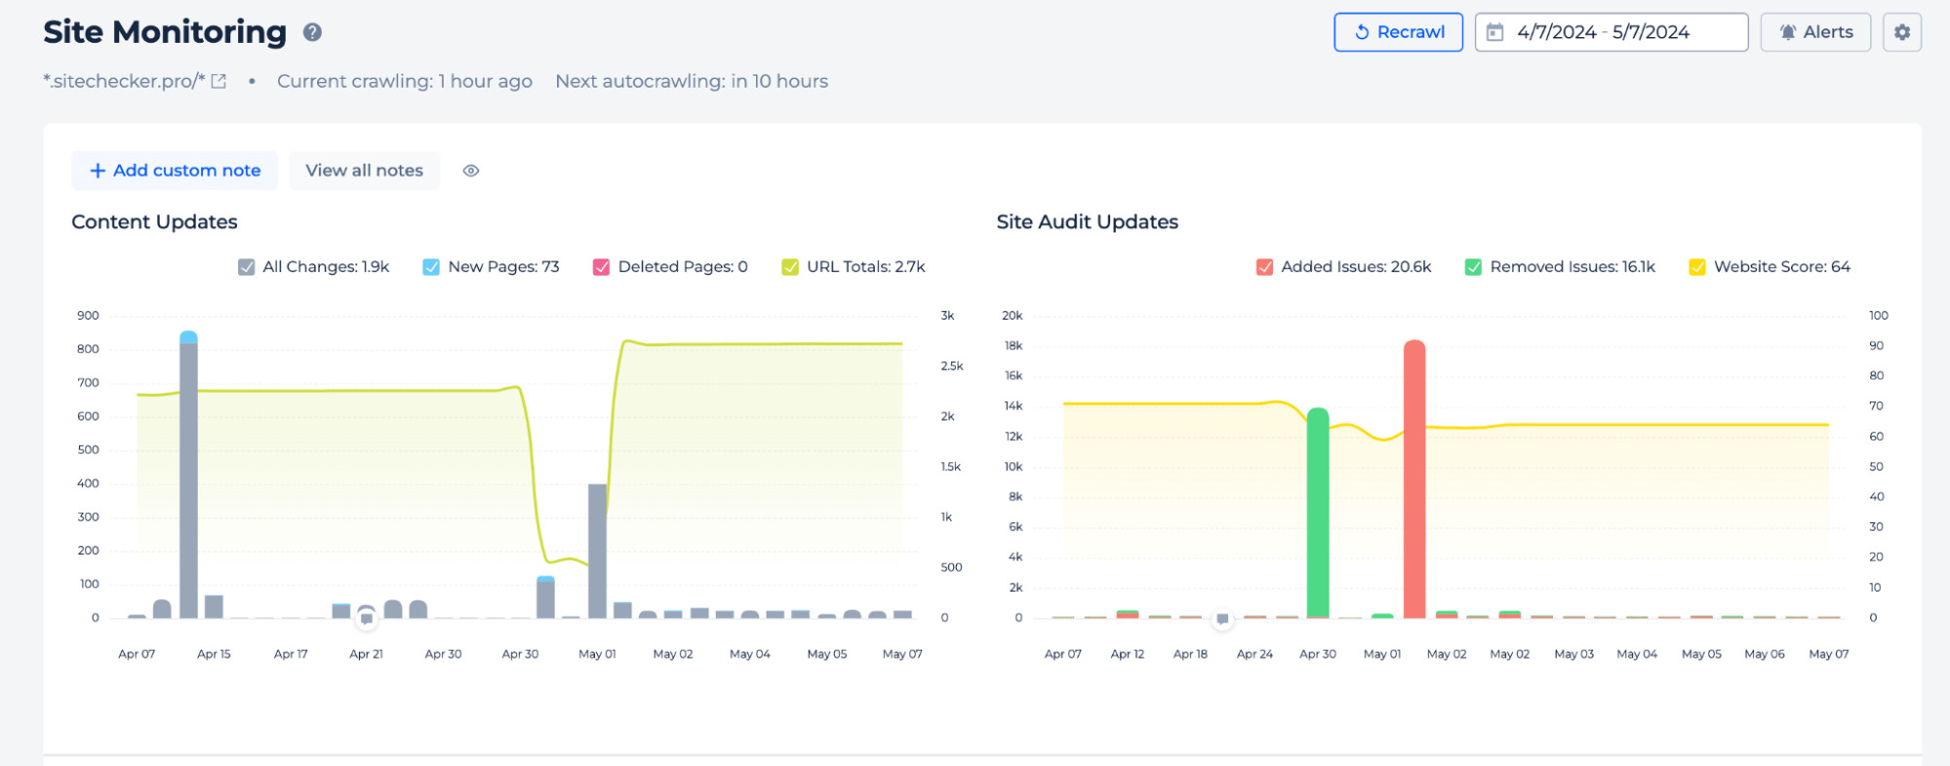Toggle URL Totals checkbox
Viewport: 1950px width, 766px height.
click(x=790, y=267)
